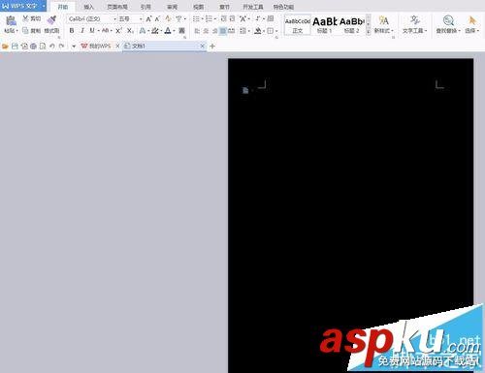Click the Paste clipboard icon
Image resolution: width=485 pixels, height=373 pixels.
tap(11, 21)
